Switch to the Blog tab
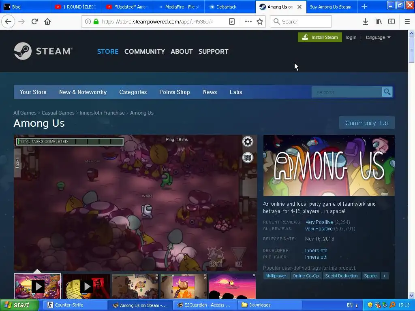Image resolution: width=415 pixels, height=311 pixels. point(26,7)
